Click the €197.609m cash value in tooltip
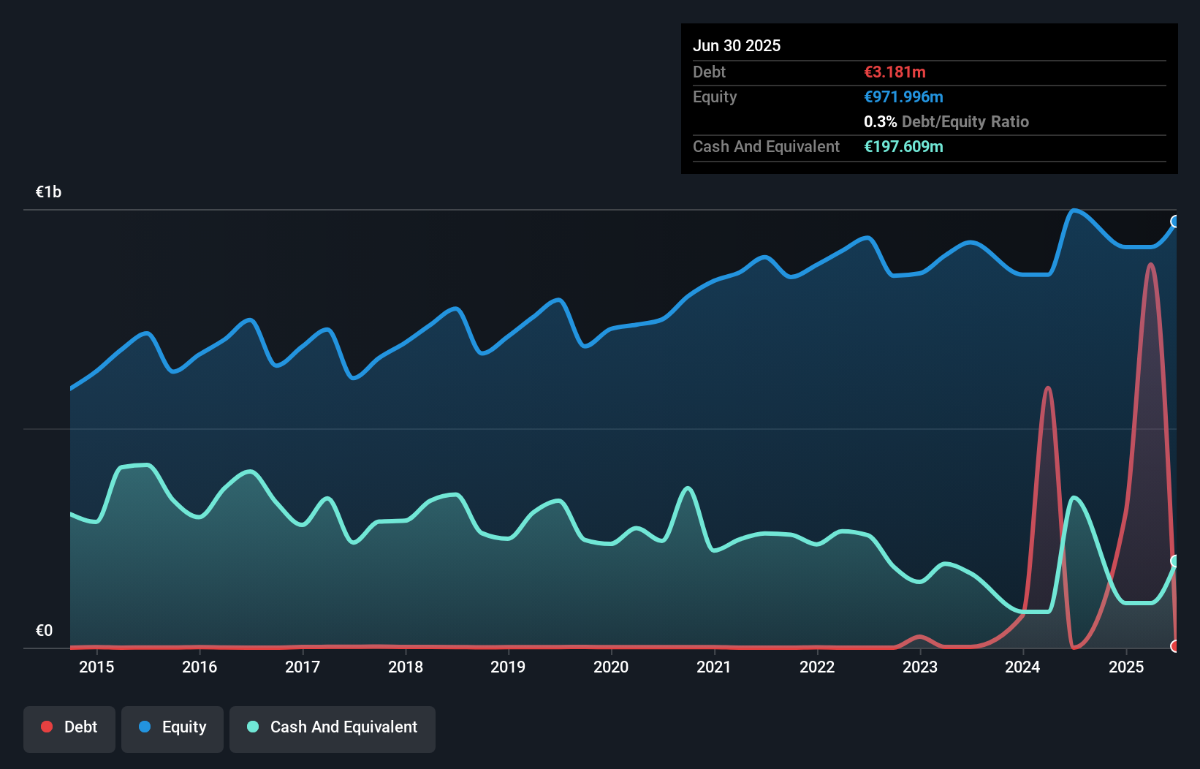The image size is (1200, 769). pyautogui.click(x=904, y=147)
